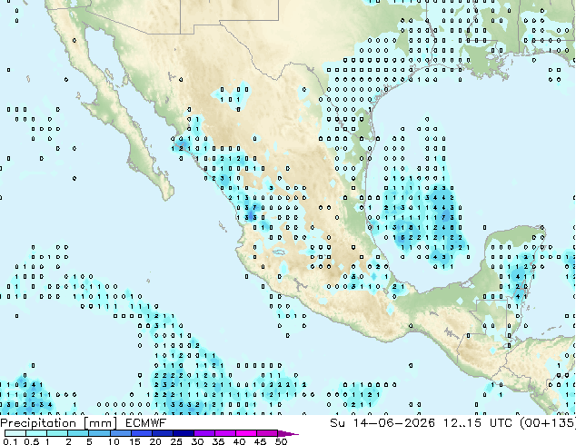Viewport: 576px width, 445px height.
Task: Click the '(00+135' forecast offset text
Action: pos(547,423)
